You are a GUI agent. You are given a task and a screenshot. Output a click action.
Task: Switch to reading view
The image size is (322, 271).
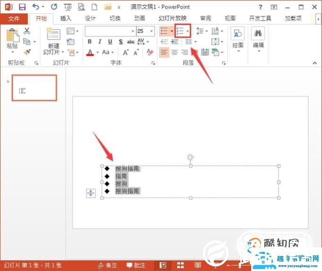point(198,265)
